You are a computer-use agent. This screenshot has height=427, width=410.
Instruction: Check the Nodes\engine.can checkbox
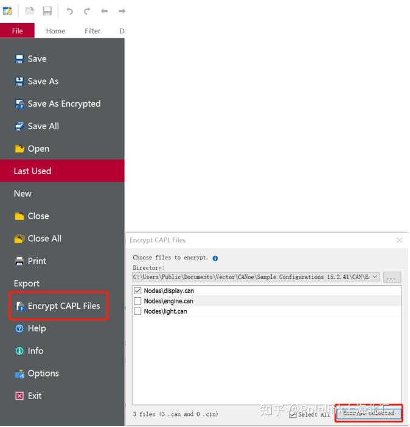(x=137, y=301)
